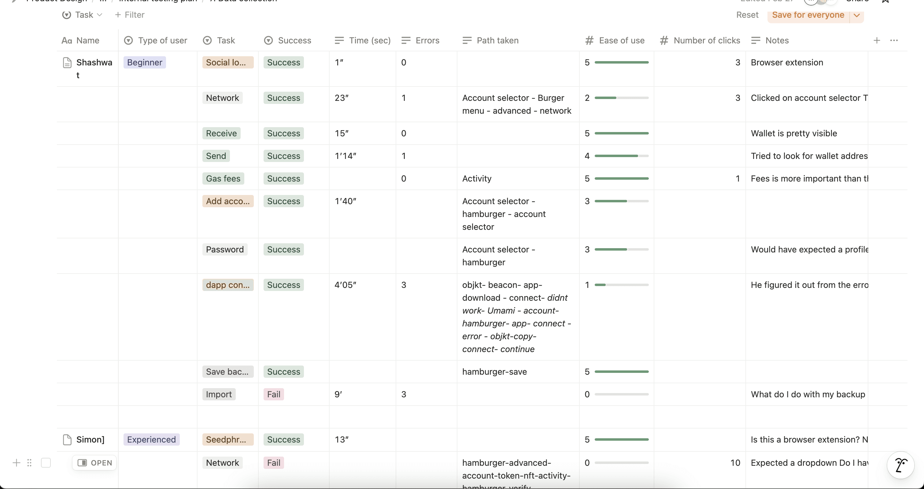Viewport: 924px width, 489px height.
Task: Click the Shashwat page icon
Action: coord(67,63)
